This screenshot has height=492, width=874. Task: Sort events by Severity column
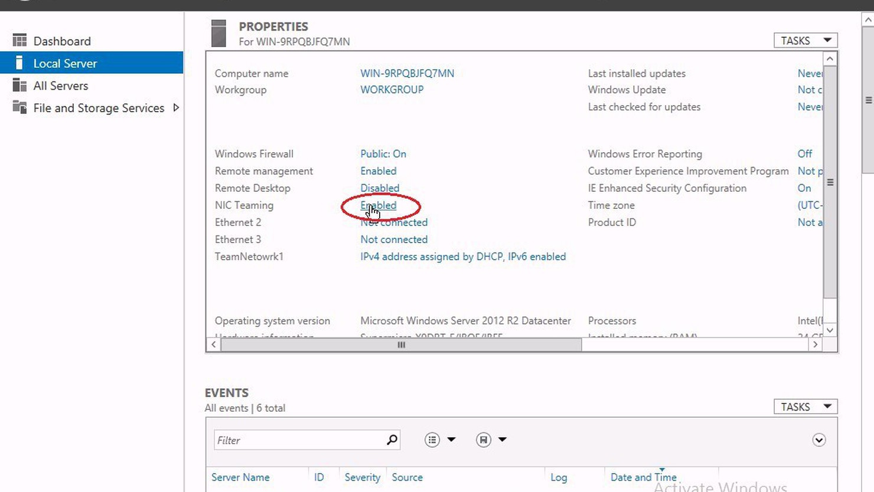(363, 477)
